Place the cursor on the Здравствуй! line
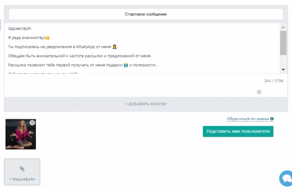The image size is (292, 189). coord(20,29)
